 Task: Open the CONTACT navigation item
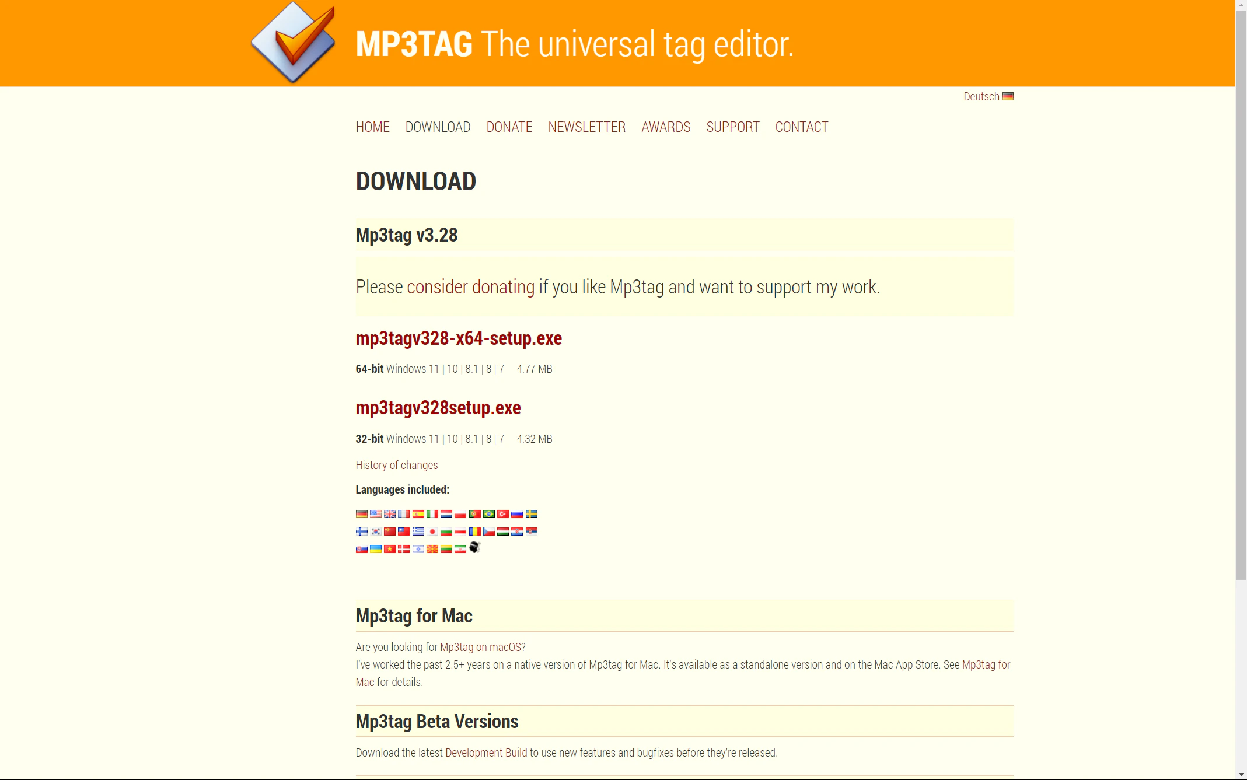coord(802,127)
